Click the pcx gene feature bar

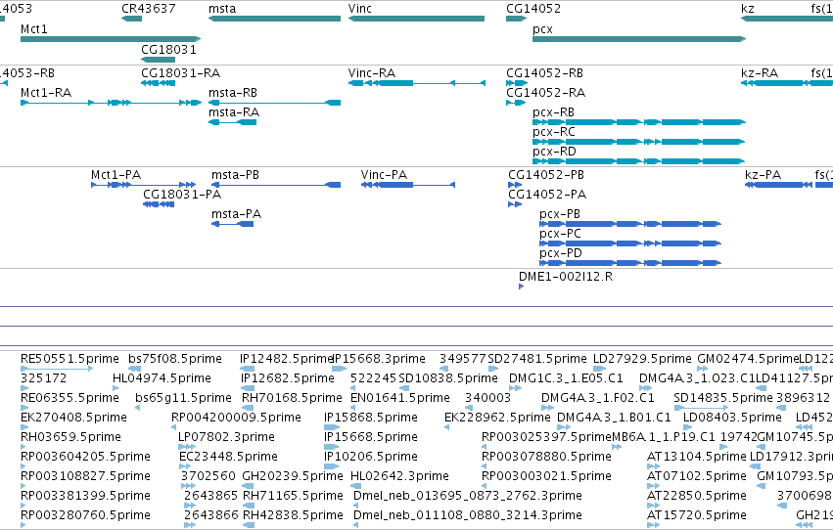click(x=639, y=39)
